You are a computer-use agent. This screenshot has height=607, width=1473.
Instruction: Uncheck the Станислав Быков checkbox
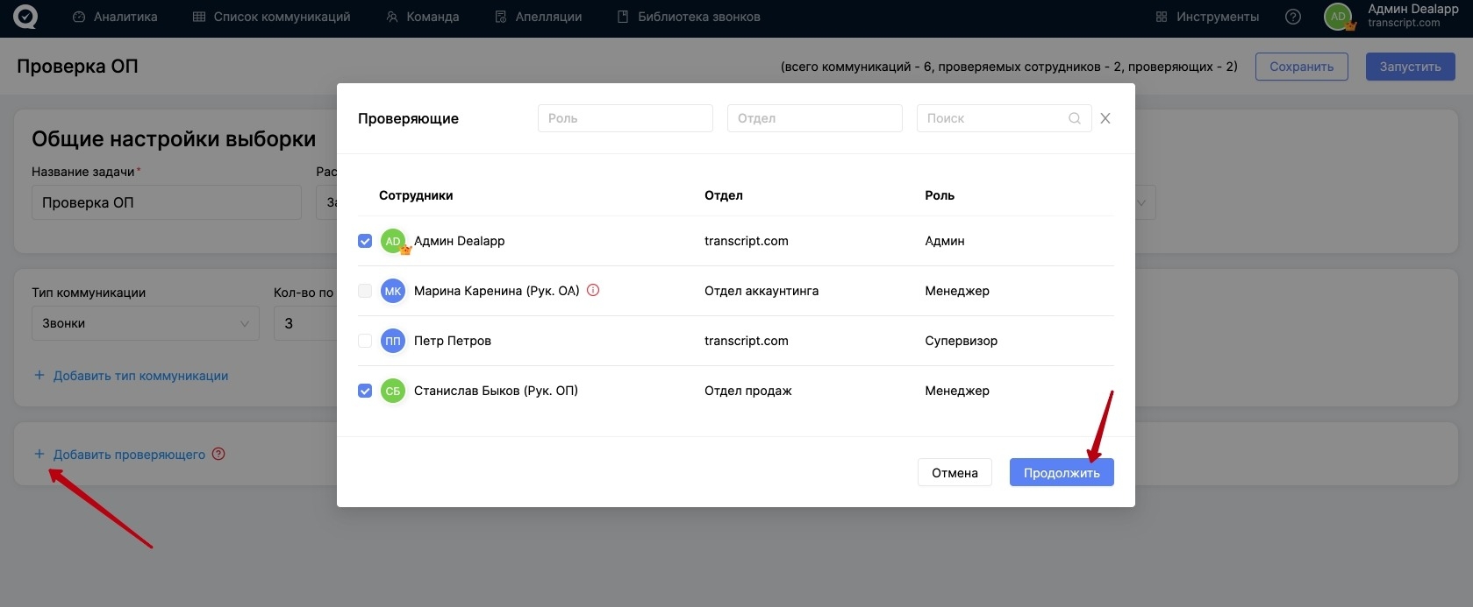365,391
